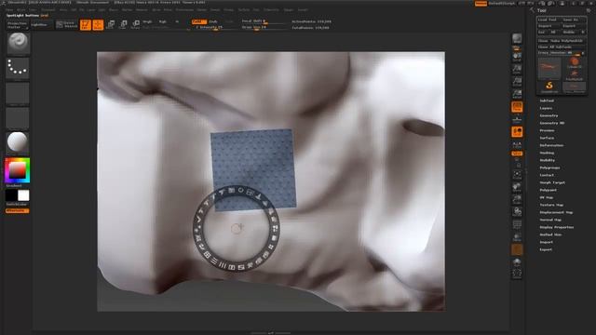The image size is (596, 335).
Task: Toggle the Floor grid
Action: tap(517, 119)
